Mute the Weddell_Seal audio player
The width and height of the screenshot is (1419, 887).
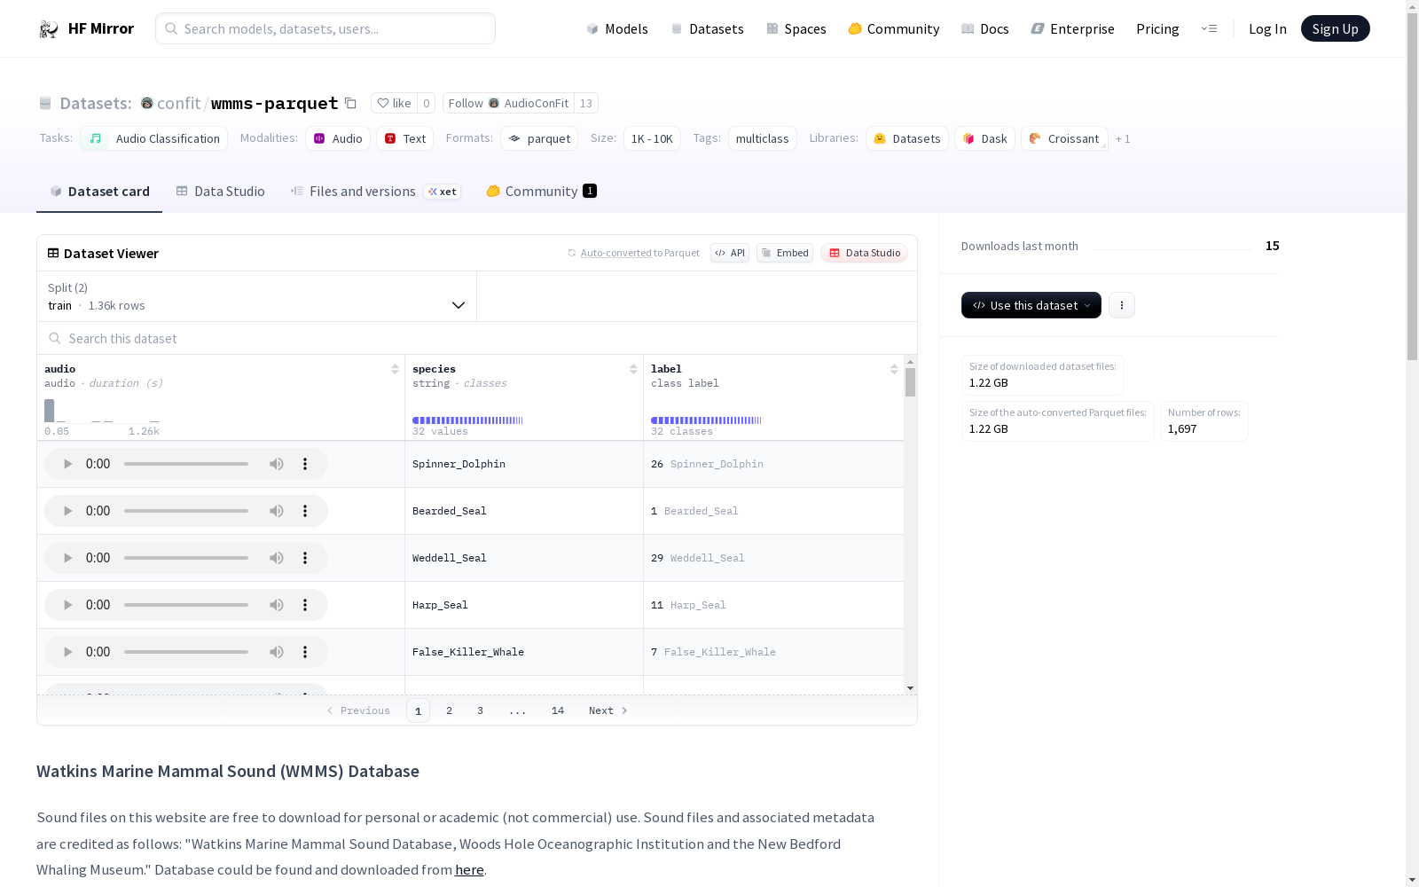point(277,558)
